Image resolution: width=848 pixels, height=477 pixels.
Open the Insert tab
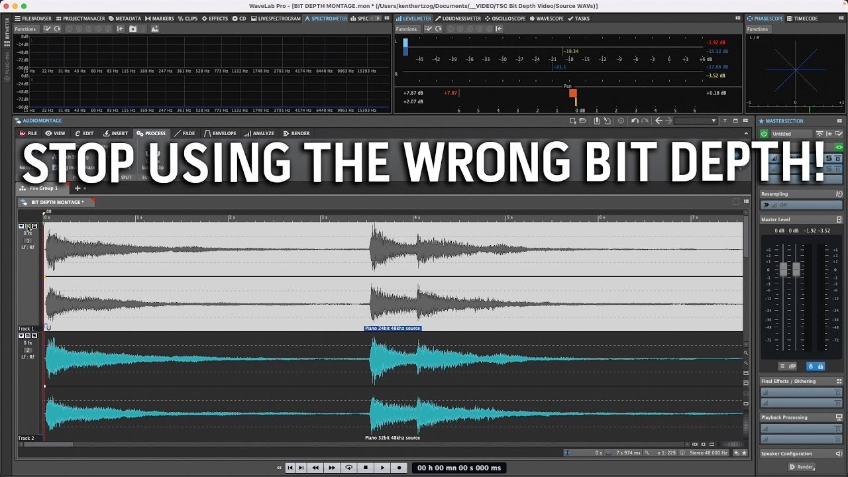coord(116,133)
